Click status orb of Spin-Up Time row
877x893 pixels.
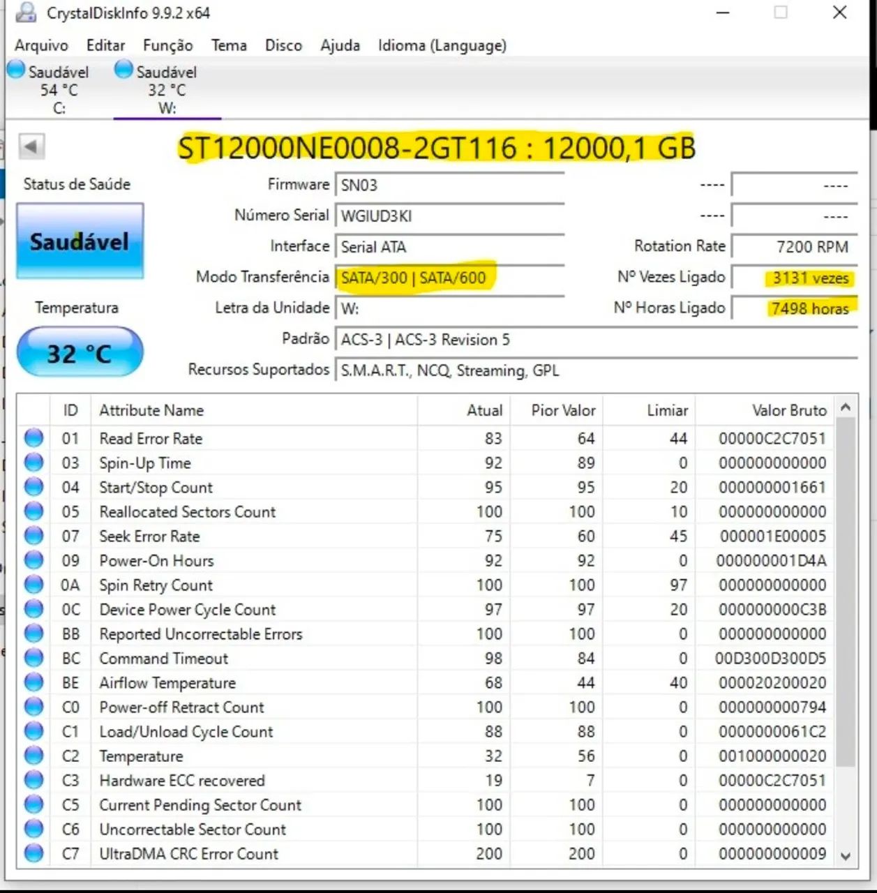tap(33, 463)
